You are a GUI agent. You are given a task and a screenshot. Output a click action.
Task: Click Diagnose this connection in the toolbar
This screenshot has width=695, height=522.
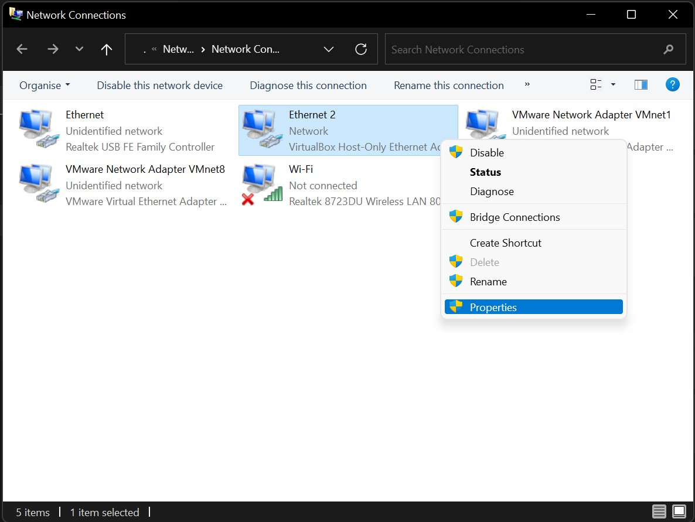click(x=308, y=85)
